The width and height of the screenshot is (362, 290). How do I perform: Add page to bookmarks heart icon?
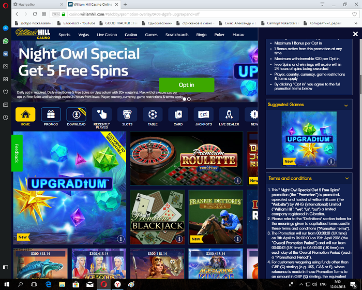point(354,14)
